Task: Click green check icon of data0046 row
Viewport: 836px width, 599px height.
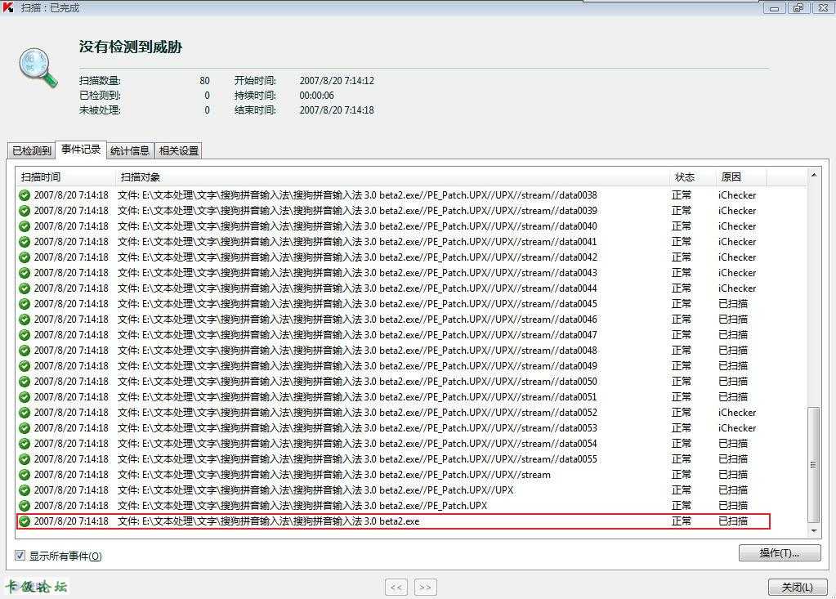Action: tap(25, 320)
